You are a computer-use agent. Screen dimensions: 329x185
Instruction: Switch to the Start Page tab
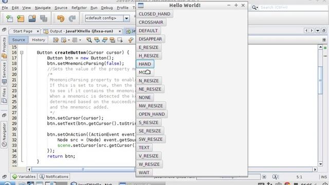[x=23, y=31]
